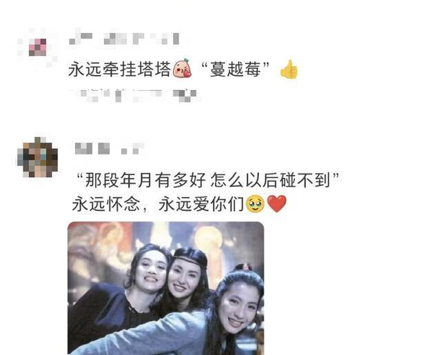The height and width of the screenshot is (355, 441).
Task: Tap the thumbs-up emoji after "蔓越莓"
Action: coord(289,69)
